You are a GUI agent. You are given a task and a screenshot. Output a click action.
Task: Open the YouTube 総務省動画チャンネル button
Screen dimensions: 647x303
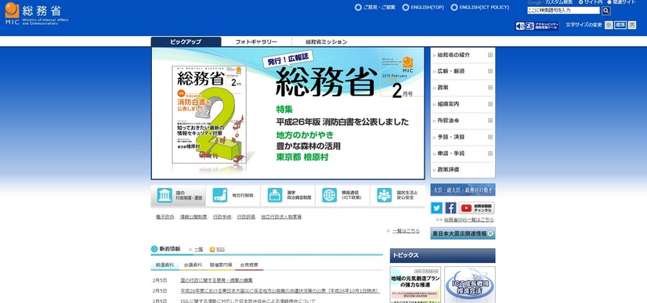tap(476, 207)
